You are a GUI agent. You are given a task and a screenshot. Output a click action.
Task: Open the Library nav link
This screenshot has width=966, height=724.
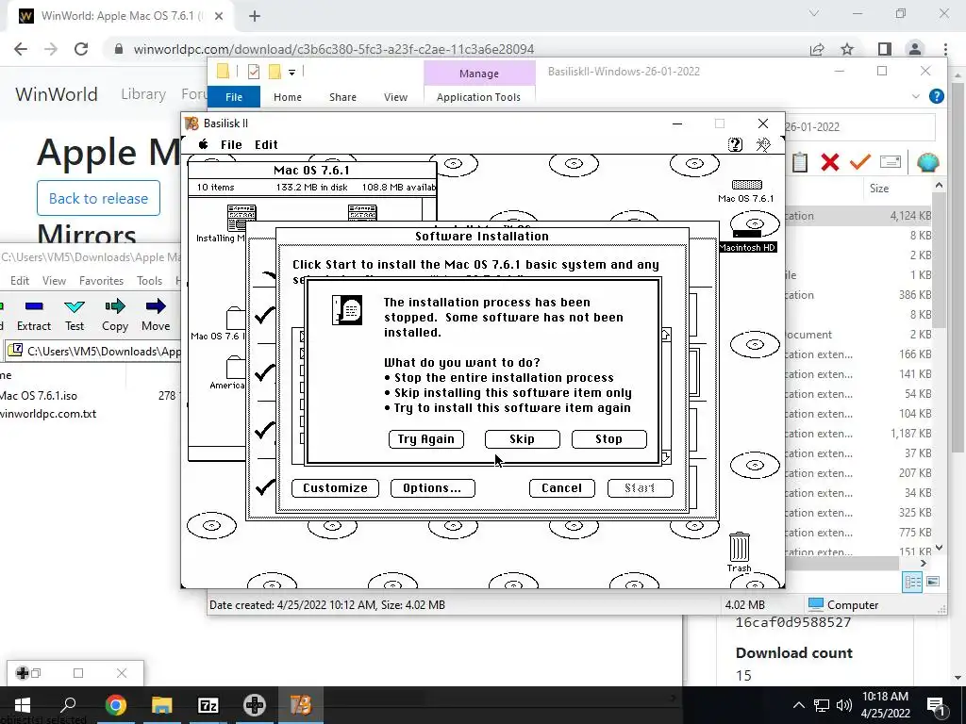tap(143, 94)
